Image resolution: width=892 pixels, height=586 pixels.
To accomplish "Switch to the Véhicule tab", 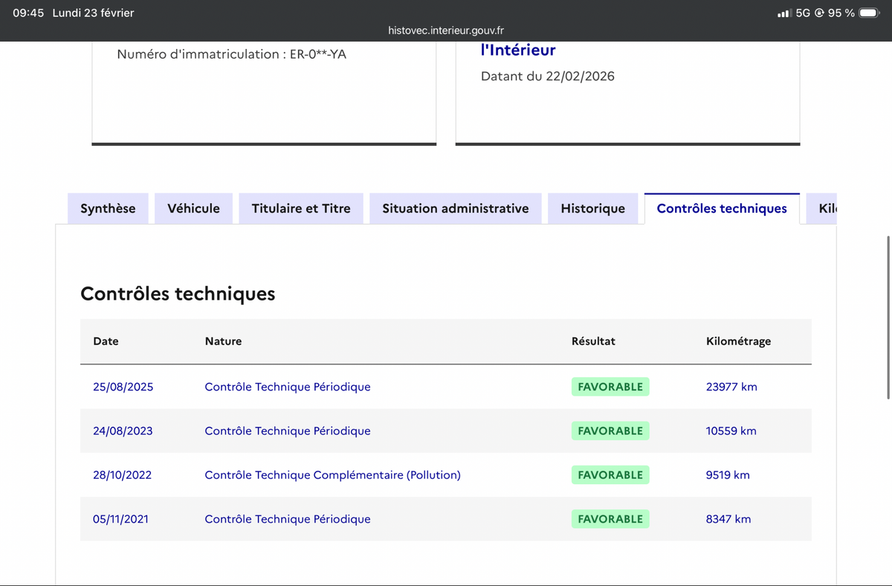I will coord(194,208).
